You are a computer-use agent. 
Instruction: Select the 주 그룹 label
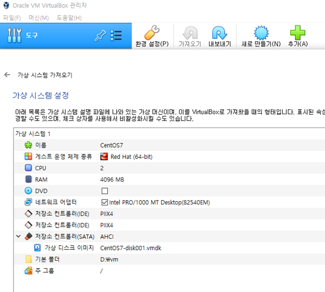pyautogui.click(x=45, y=270)
